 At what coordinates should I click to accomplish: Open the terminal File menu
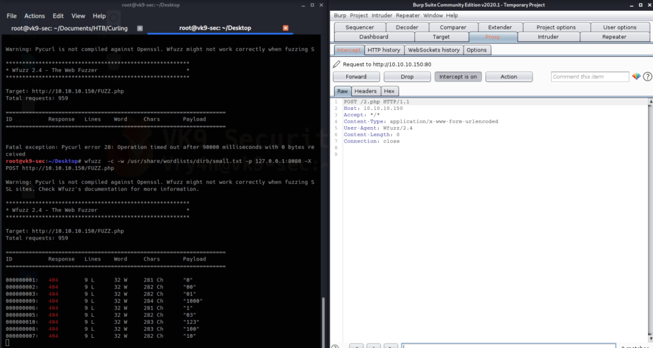(11, 16)
